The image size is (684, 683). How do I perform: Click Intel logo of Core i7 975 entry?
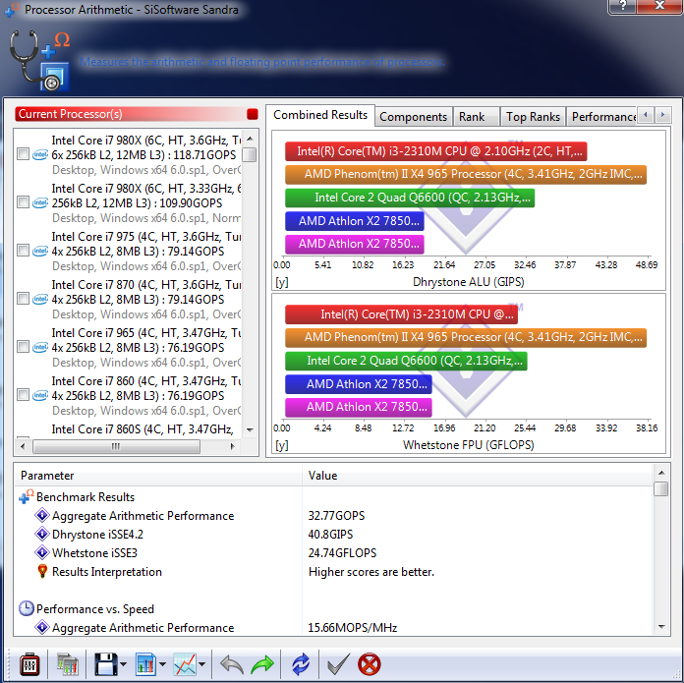(40, 251)
